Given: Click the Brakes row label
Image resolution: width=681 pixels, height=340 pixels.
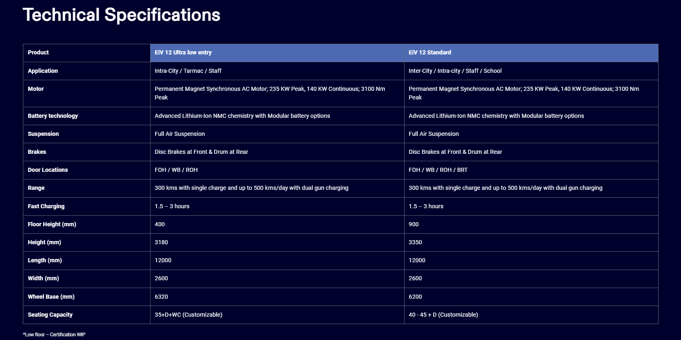Looking at the screenshot, I should [37, 152].
